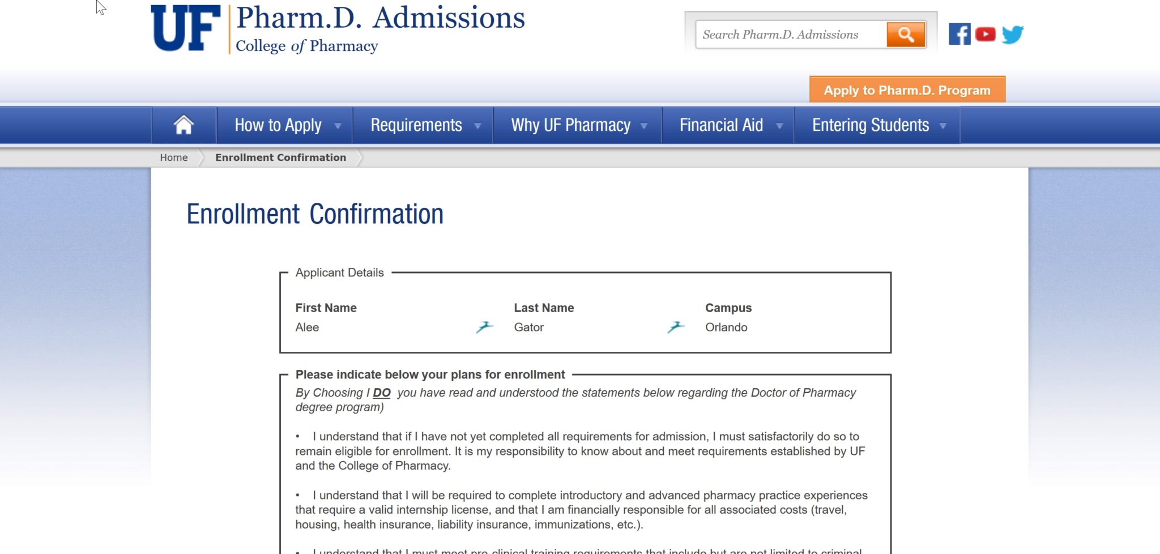Click the gator icon beside Last Name
Screen dimensions: 1160x554
click(x=485, y=327)
